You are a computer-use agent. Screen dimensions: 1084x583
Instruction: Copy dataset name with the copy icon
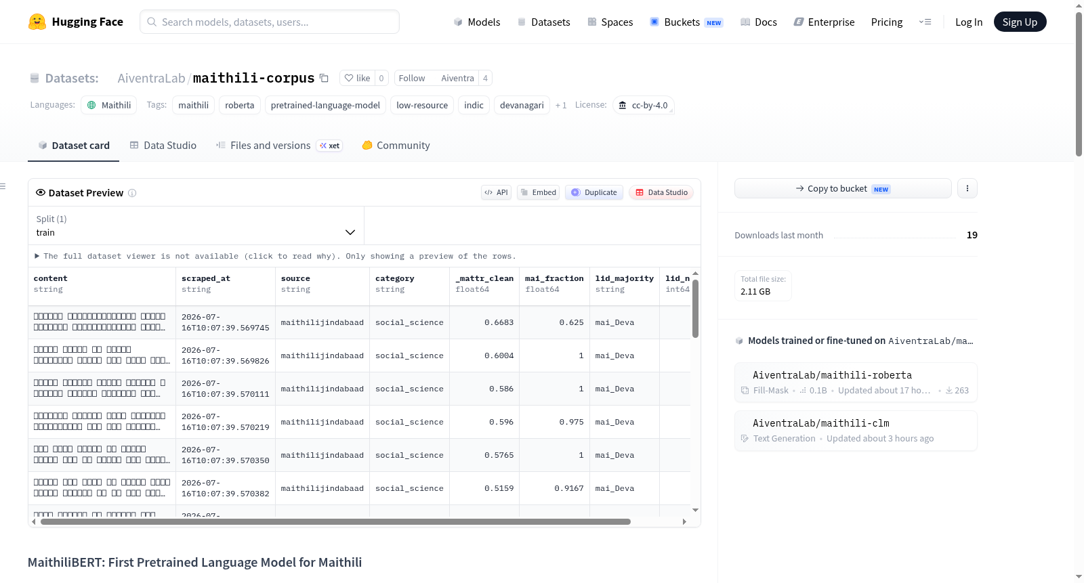tap(325, 78)
